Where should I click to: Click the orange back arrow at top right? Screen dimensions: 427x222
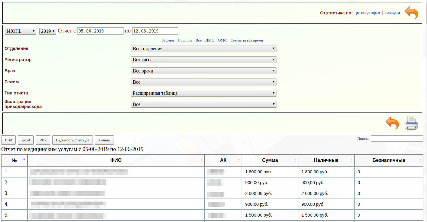[411, 13]
